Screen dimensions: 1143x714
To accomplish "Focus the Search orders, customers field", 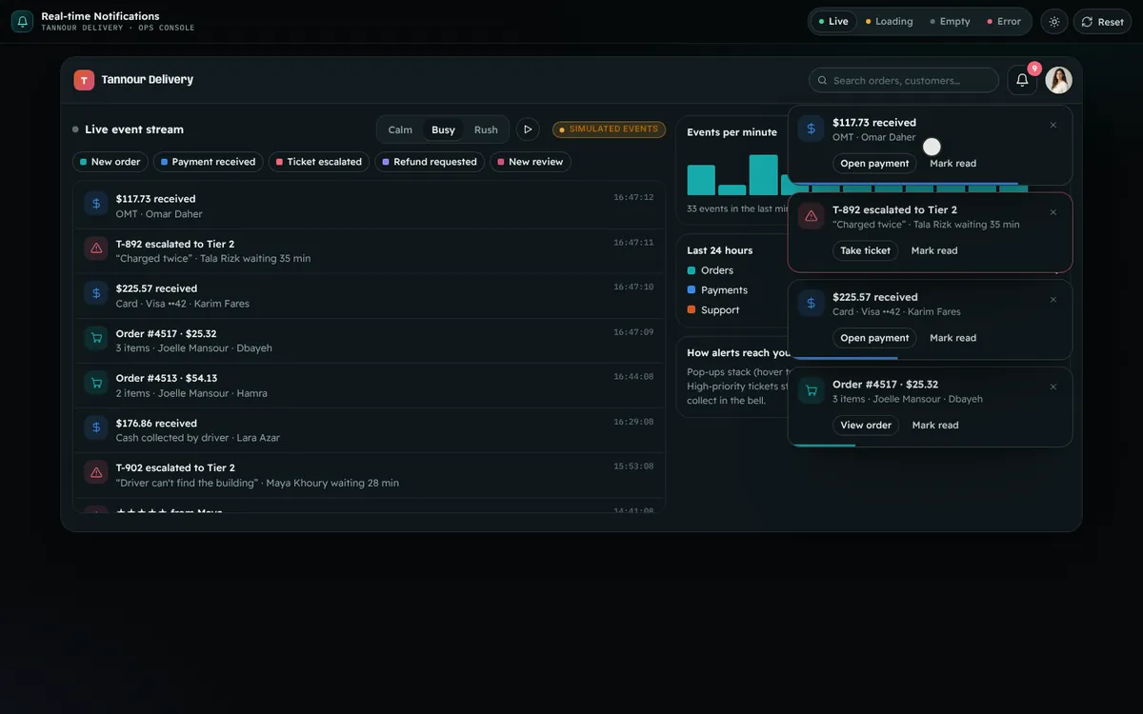I will click(x=904, y=80).
